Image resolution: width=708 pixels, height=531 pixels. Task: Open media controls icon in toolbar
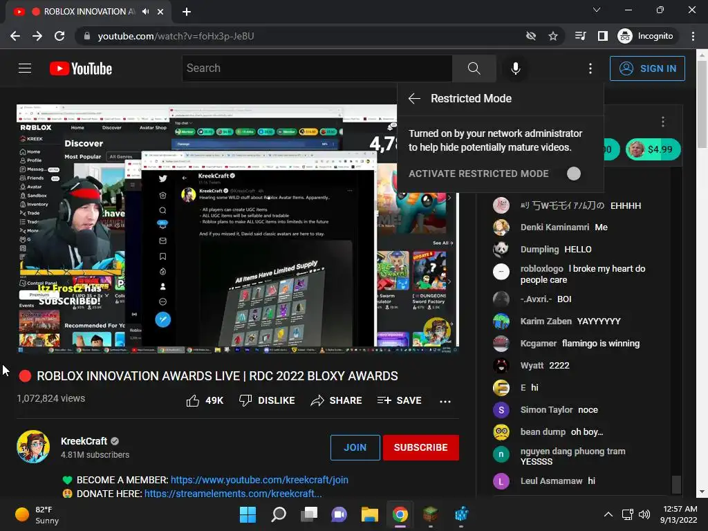pos(580,36)
